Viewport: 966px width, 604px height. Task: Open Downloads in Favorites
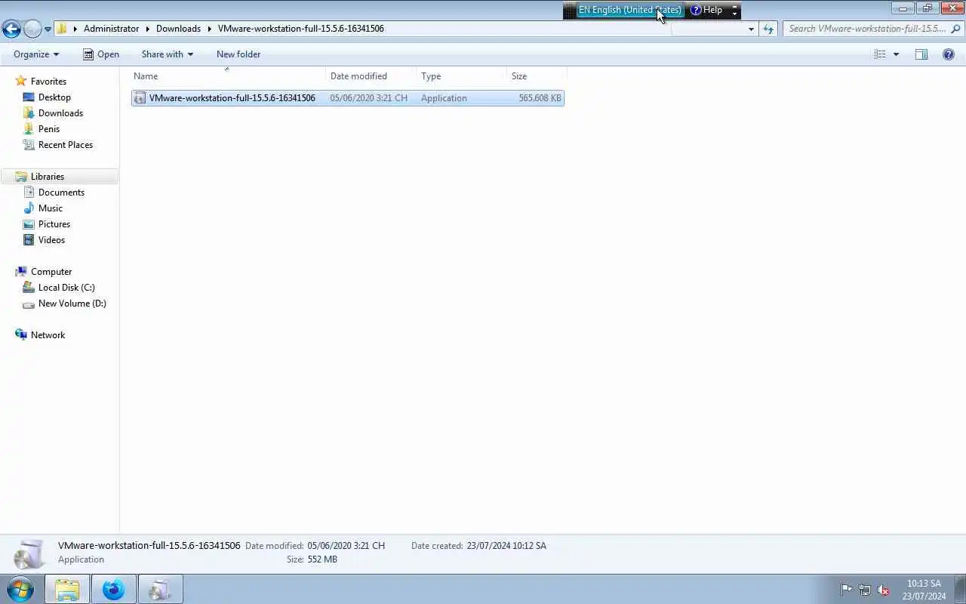click(x=60, y=113)
